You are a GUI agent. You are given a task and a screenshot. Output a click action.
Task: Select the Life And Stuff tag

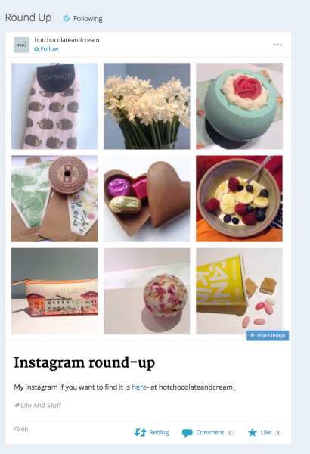click(41, 405)
